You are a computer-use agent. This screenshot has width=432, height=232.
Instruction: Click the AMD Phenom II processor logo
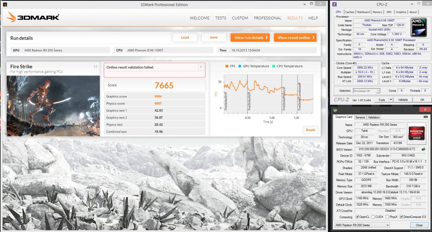419,27
